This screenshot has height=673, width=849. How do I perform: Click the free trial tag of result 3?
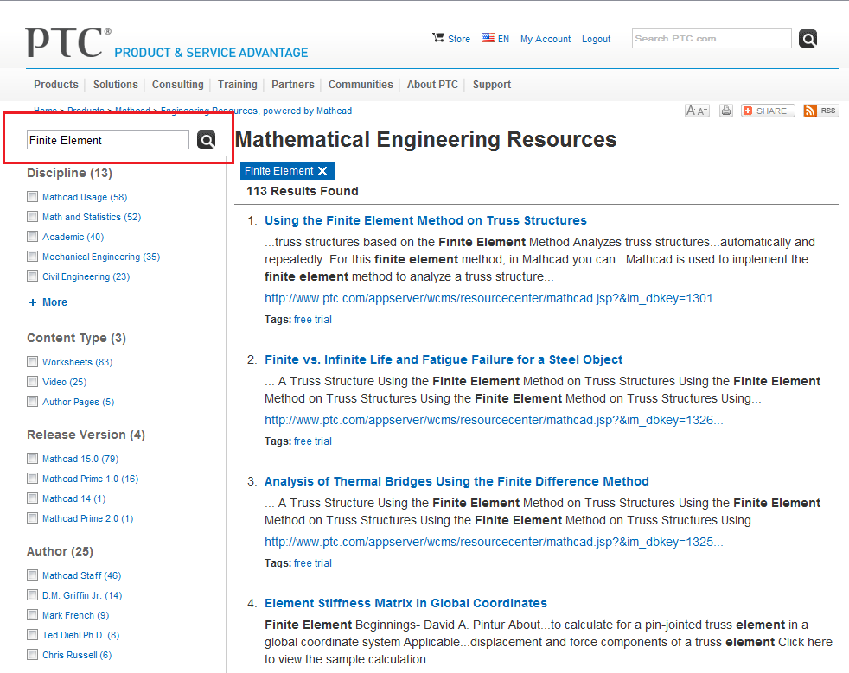pos(313,562)
